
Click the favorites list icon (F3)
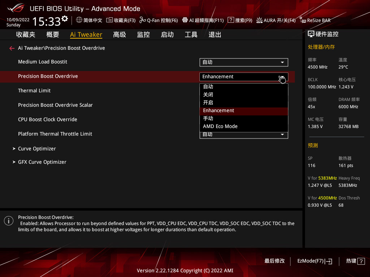tap(109, 20)
